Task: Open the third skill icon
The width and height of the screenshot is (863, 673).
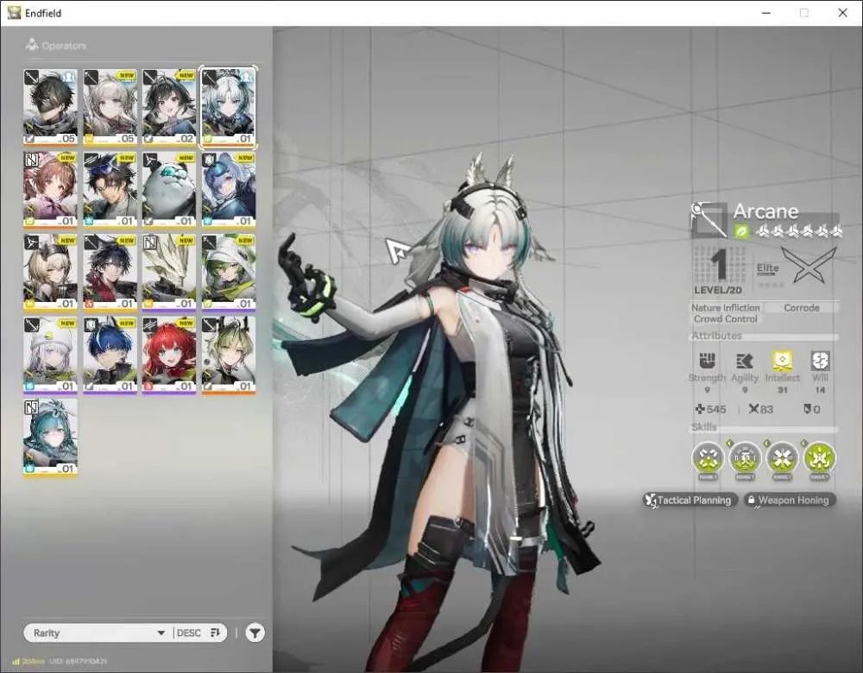Action: (x=782, y=458)
